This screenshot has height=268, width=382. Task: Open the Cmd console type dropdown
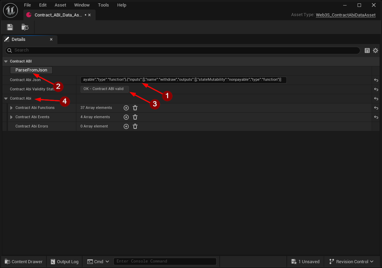(107, 261)
